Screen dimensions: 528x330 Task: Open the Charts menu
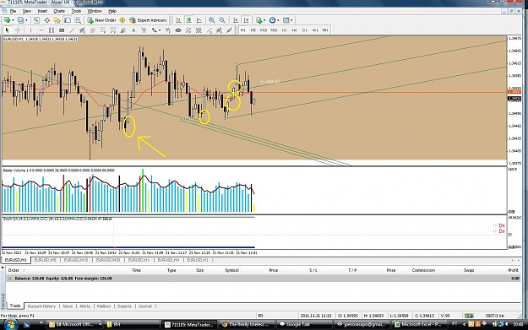point(59,11)
